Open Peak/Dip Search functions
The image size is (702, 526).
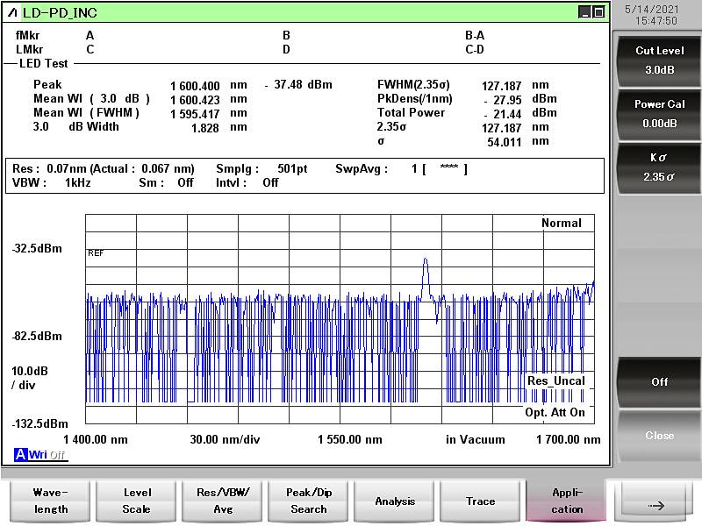coord(308,501)
